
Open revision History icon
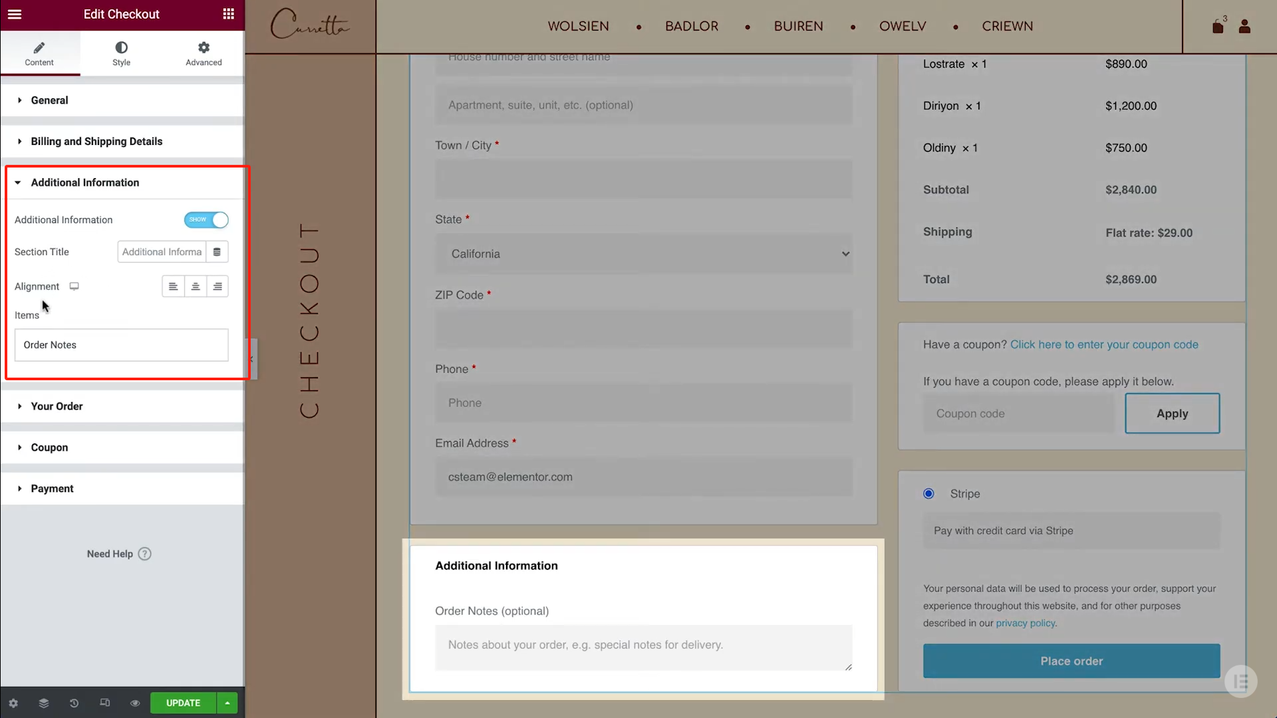73,703
